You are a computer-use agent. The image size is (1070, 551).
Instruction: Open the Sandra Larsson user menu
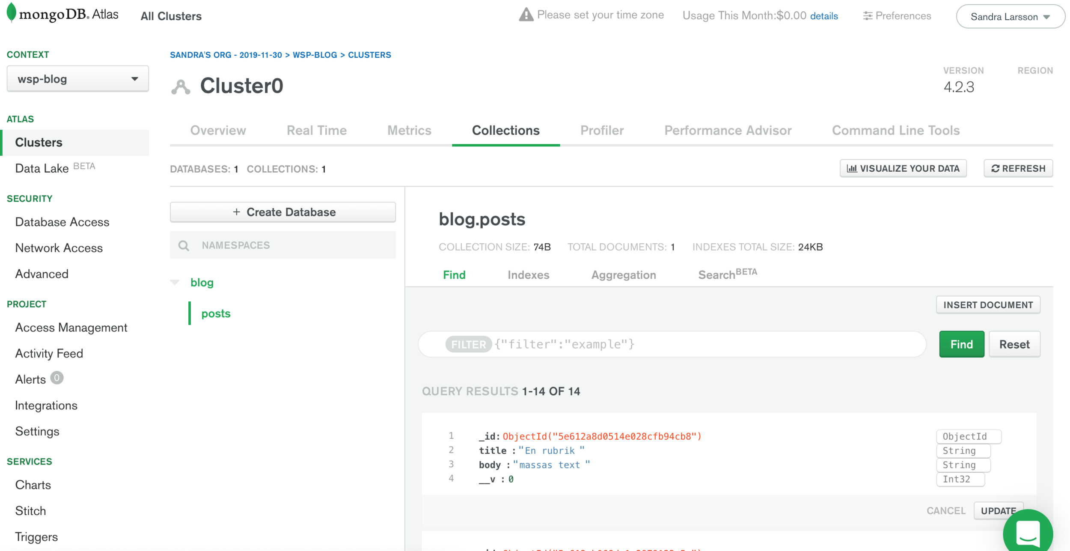click(x=1010, y=17)
